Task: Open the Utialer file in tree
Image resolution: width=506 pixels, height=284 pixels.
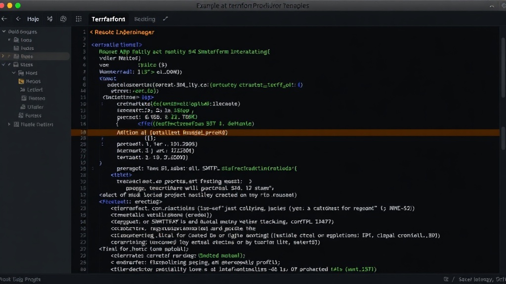Action: [x=32, y=107]
